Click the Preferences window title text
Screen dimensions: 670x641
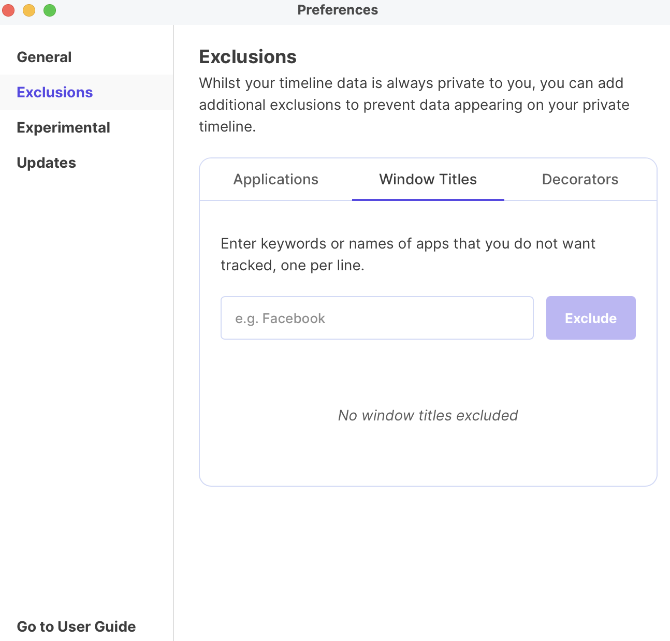338,10
